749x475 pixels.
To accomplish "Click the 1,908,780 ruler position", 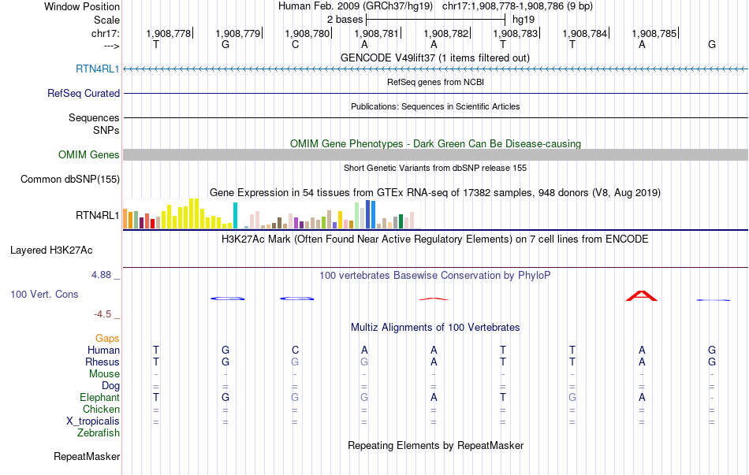I will click(307, 33).
